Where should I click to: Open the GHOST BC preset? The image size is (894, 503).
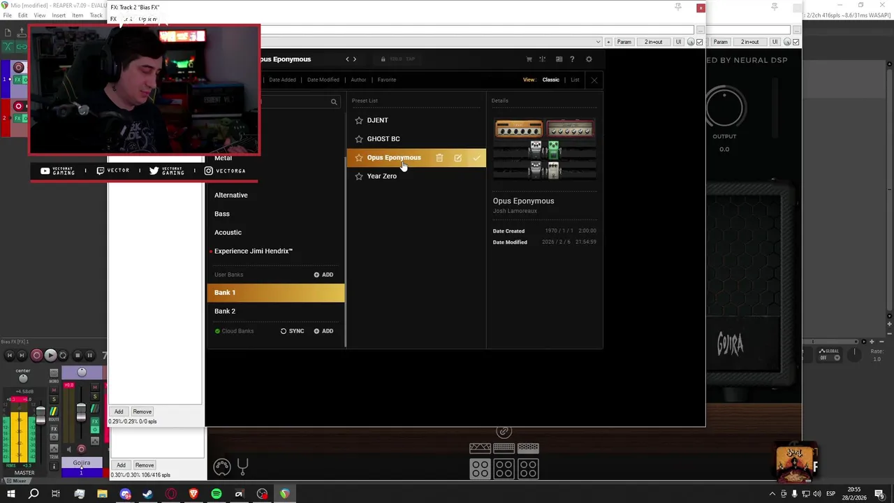(x=383, y=139)
